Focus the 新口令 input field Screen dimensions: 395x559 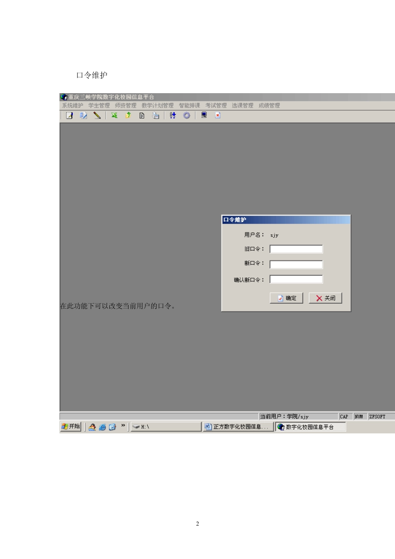pos(296,265)
